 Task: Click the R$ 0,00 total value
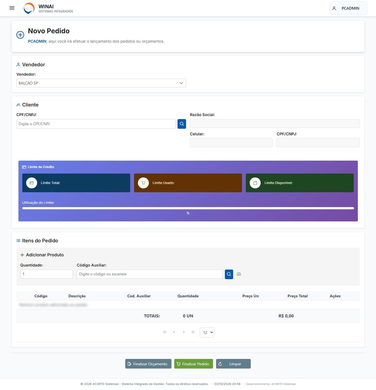[x=286, y=316]
